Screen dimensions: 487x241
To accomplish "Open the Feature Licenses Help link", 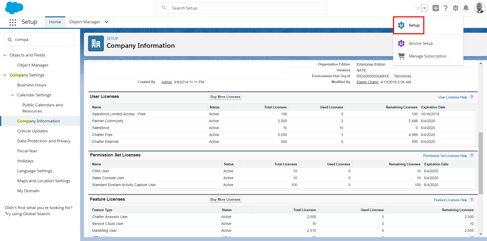I will [x=450, y=200].
